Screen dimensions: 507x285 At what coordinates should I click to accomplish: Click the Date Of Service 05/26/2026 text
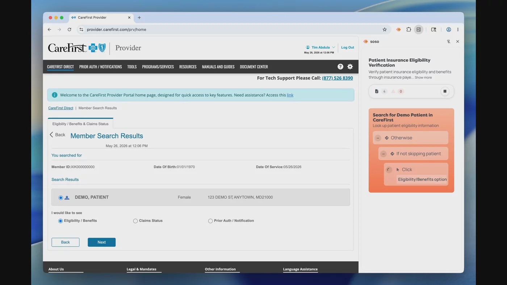pyautogui.click(x=278, y=167)
